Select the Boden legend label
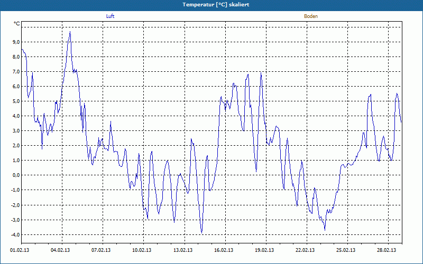Screen dimensions: 423x264 [x=311, y=16]
